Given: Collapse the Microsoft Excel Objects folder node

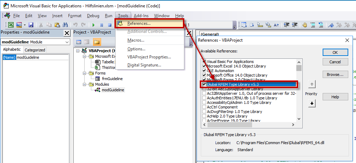Looking at the screenshot, I should 85,56.
